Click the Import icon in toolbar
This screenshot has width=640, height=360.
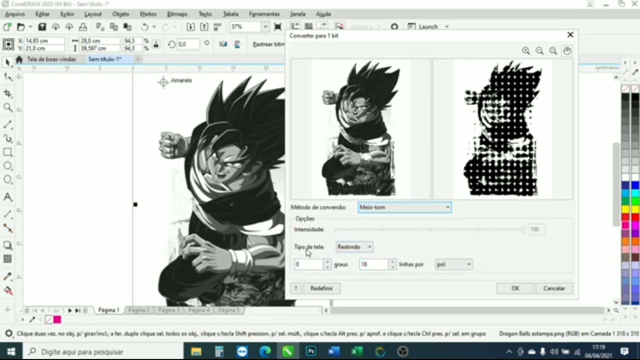[190, 26]
